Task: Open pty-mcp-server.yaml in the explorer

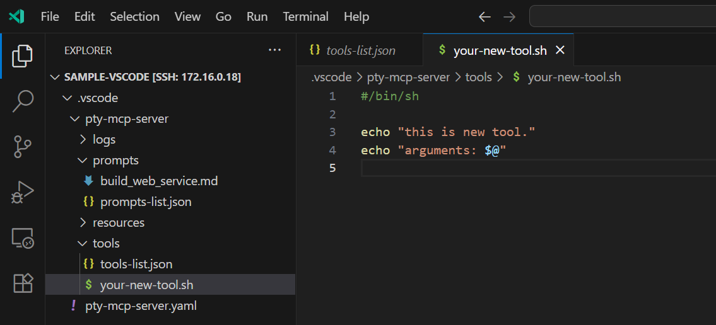Action: 170,306
